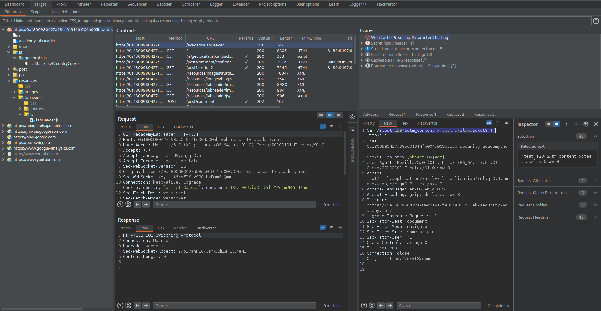Open Request panel hamburger options menu

coord(340,126)
